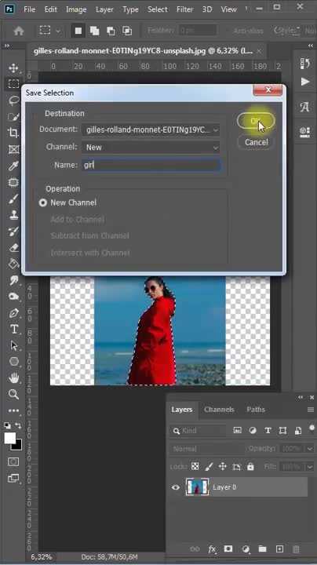Toggle the lock transparent pixels button
Viewport: 317px width, 565px height.
coord(195,467)
